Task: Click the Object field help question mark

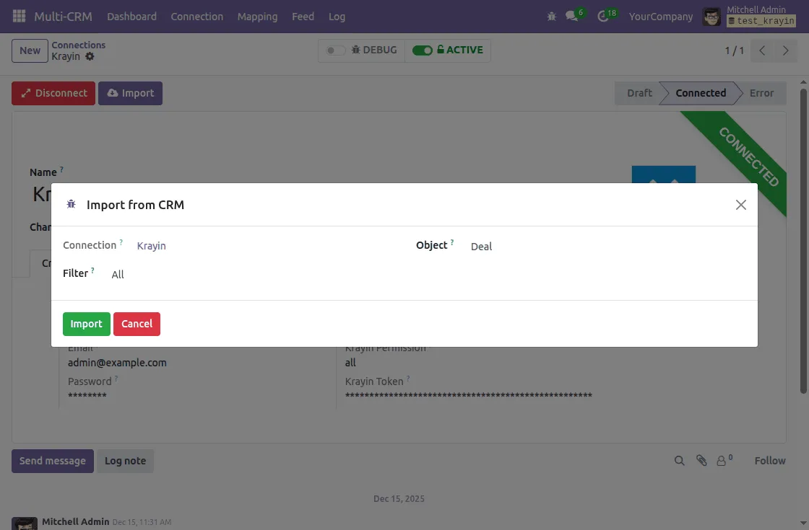Action: pyautogui.click(x=452, y=242)
